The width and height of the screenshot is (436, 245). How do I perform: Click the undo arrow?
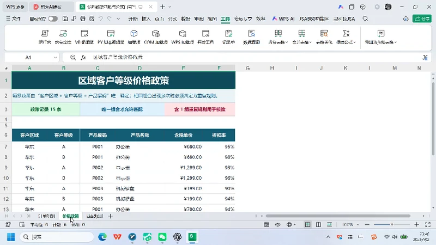[101, 19]
